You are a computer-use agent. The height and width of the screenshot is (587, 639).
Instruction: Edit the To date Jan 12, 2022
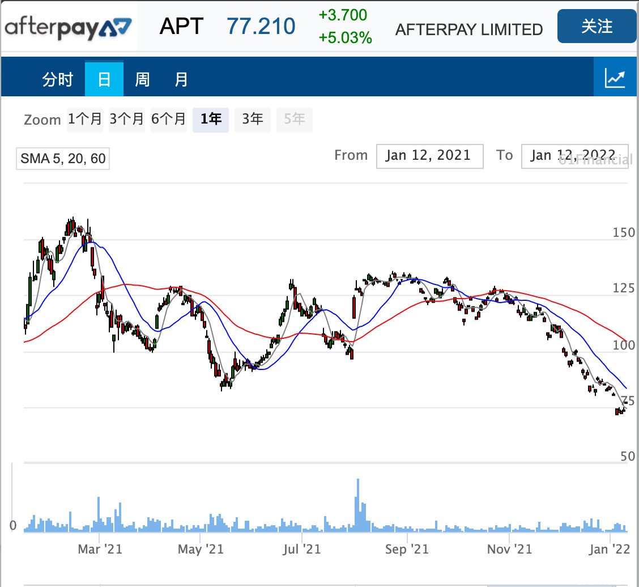pos(574,156)
